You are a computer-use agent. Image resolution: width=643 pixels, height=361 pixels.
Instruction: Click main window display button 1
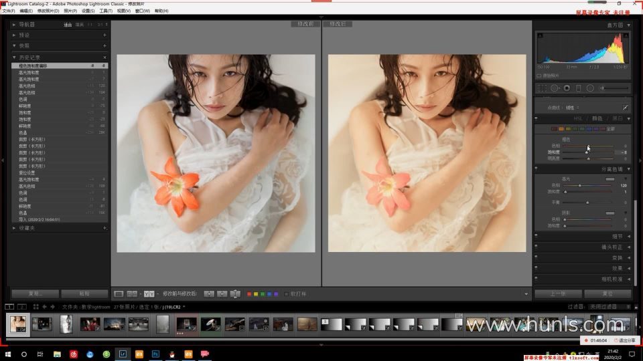[x=9, y=307]
